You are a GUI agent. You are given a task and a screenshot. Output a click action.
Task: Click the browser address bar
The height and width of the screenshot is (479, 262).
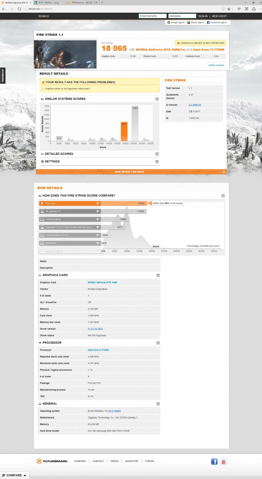[x=122, y=9]
